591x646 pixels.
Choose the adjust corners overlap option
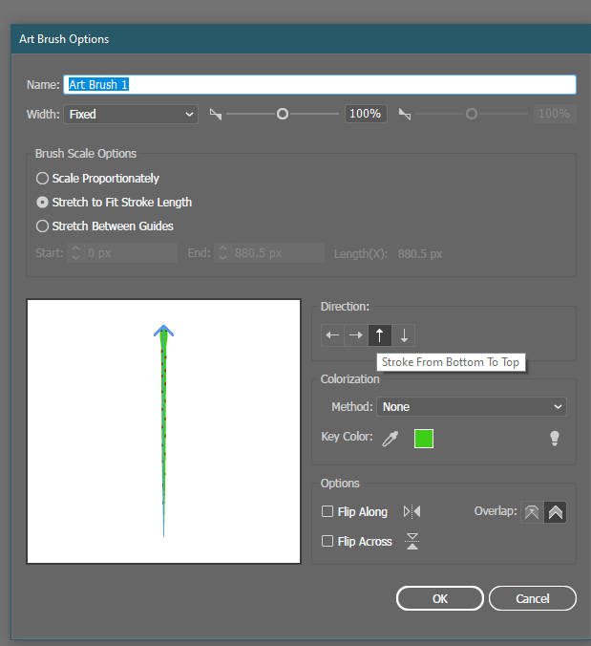pos(555,512)
